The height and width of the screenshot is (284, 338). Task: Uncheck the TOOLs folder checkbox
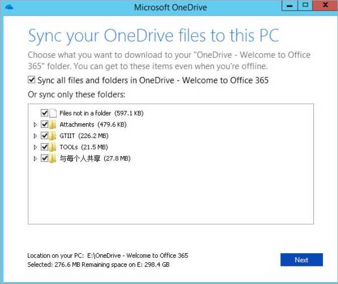point(44,147)
